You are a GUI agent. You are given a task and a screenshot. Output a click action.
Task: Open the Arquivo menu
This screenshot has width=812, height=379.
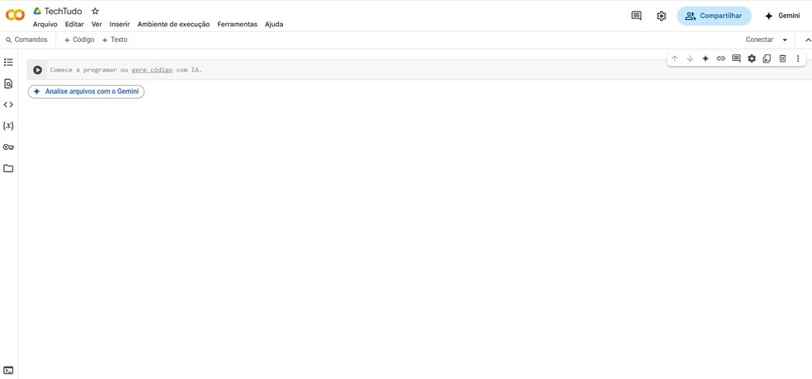point(45,24)
